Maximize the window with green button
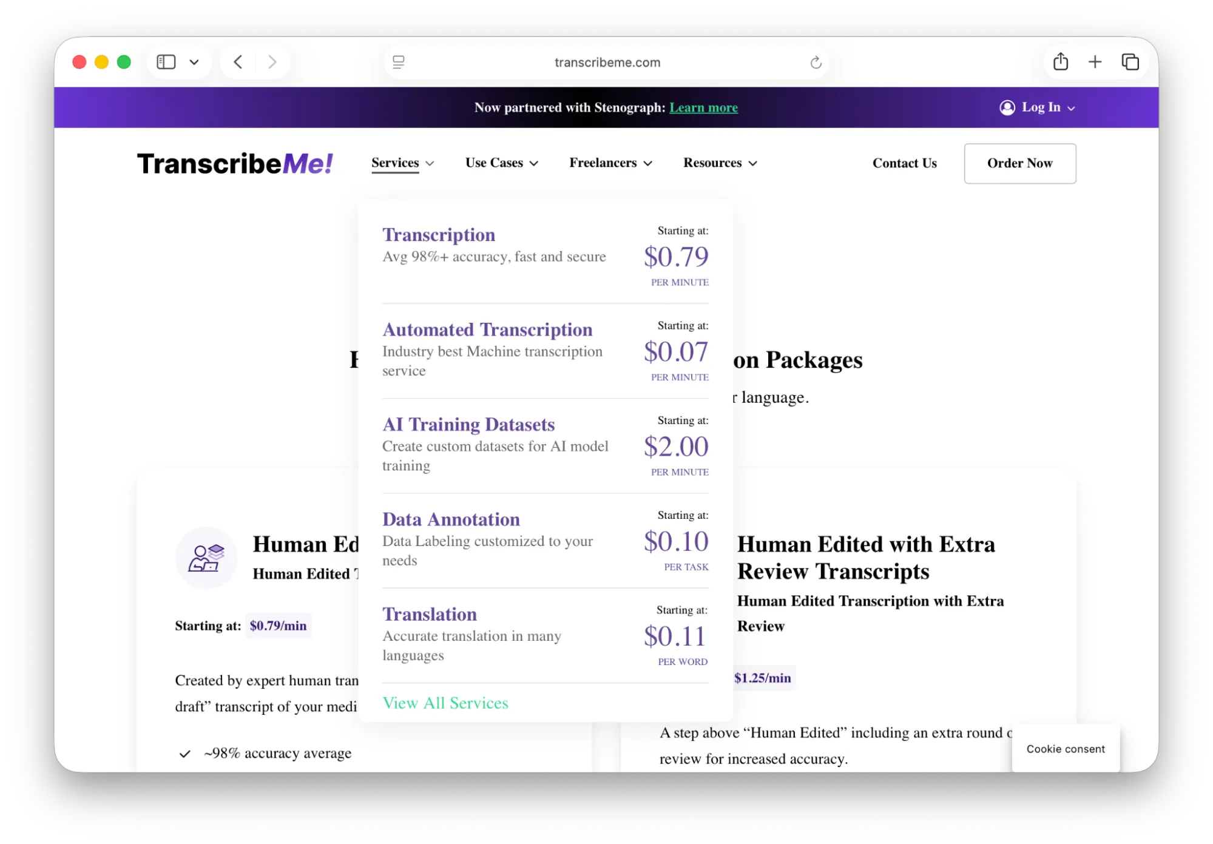 [124, 62]
